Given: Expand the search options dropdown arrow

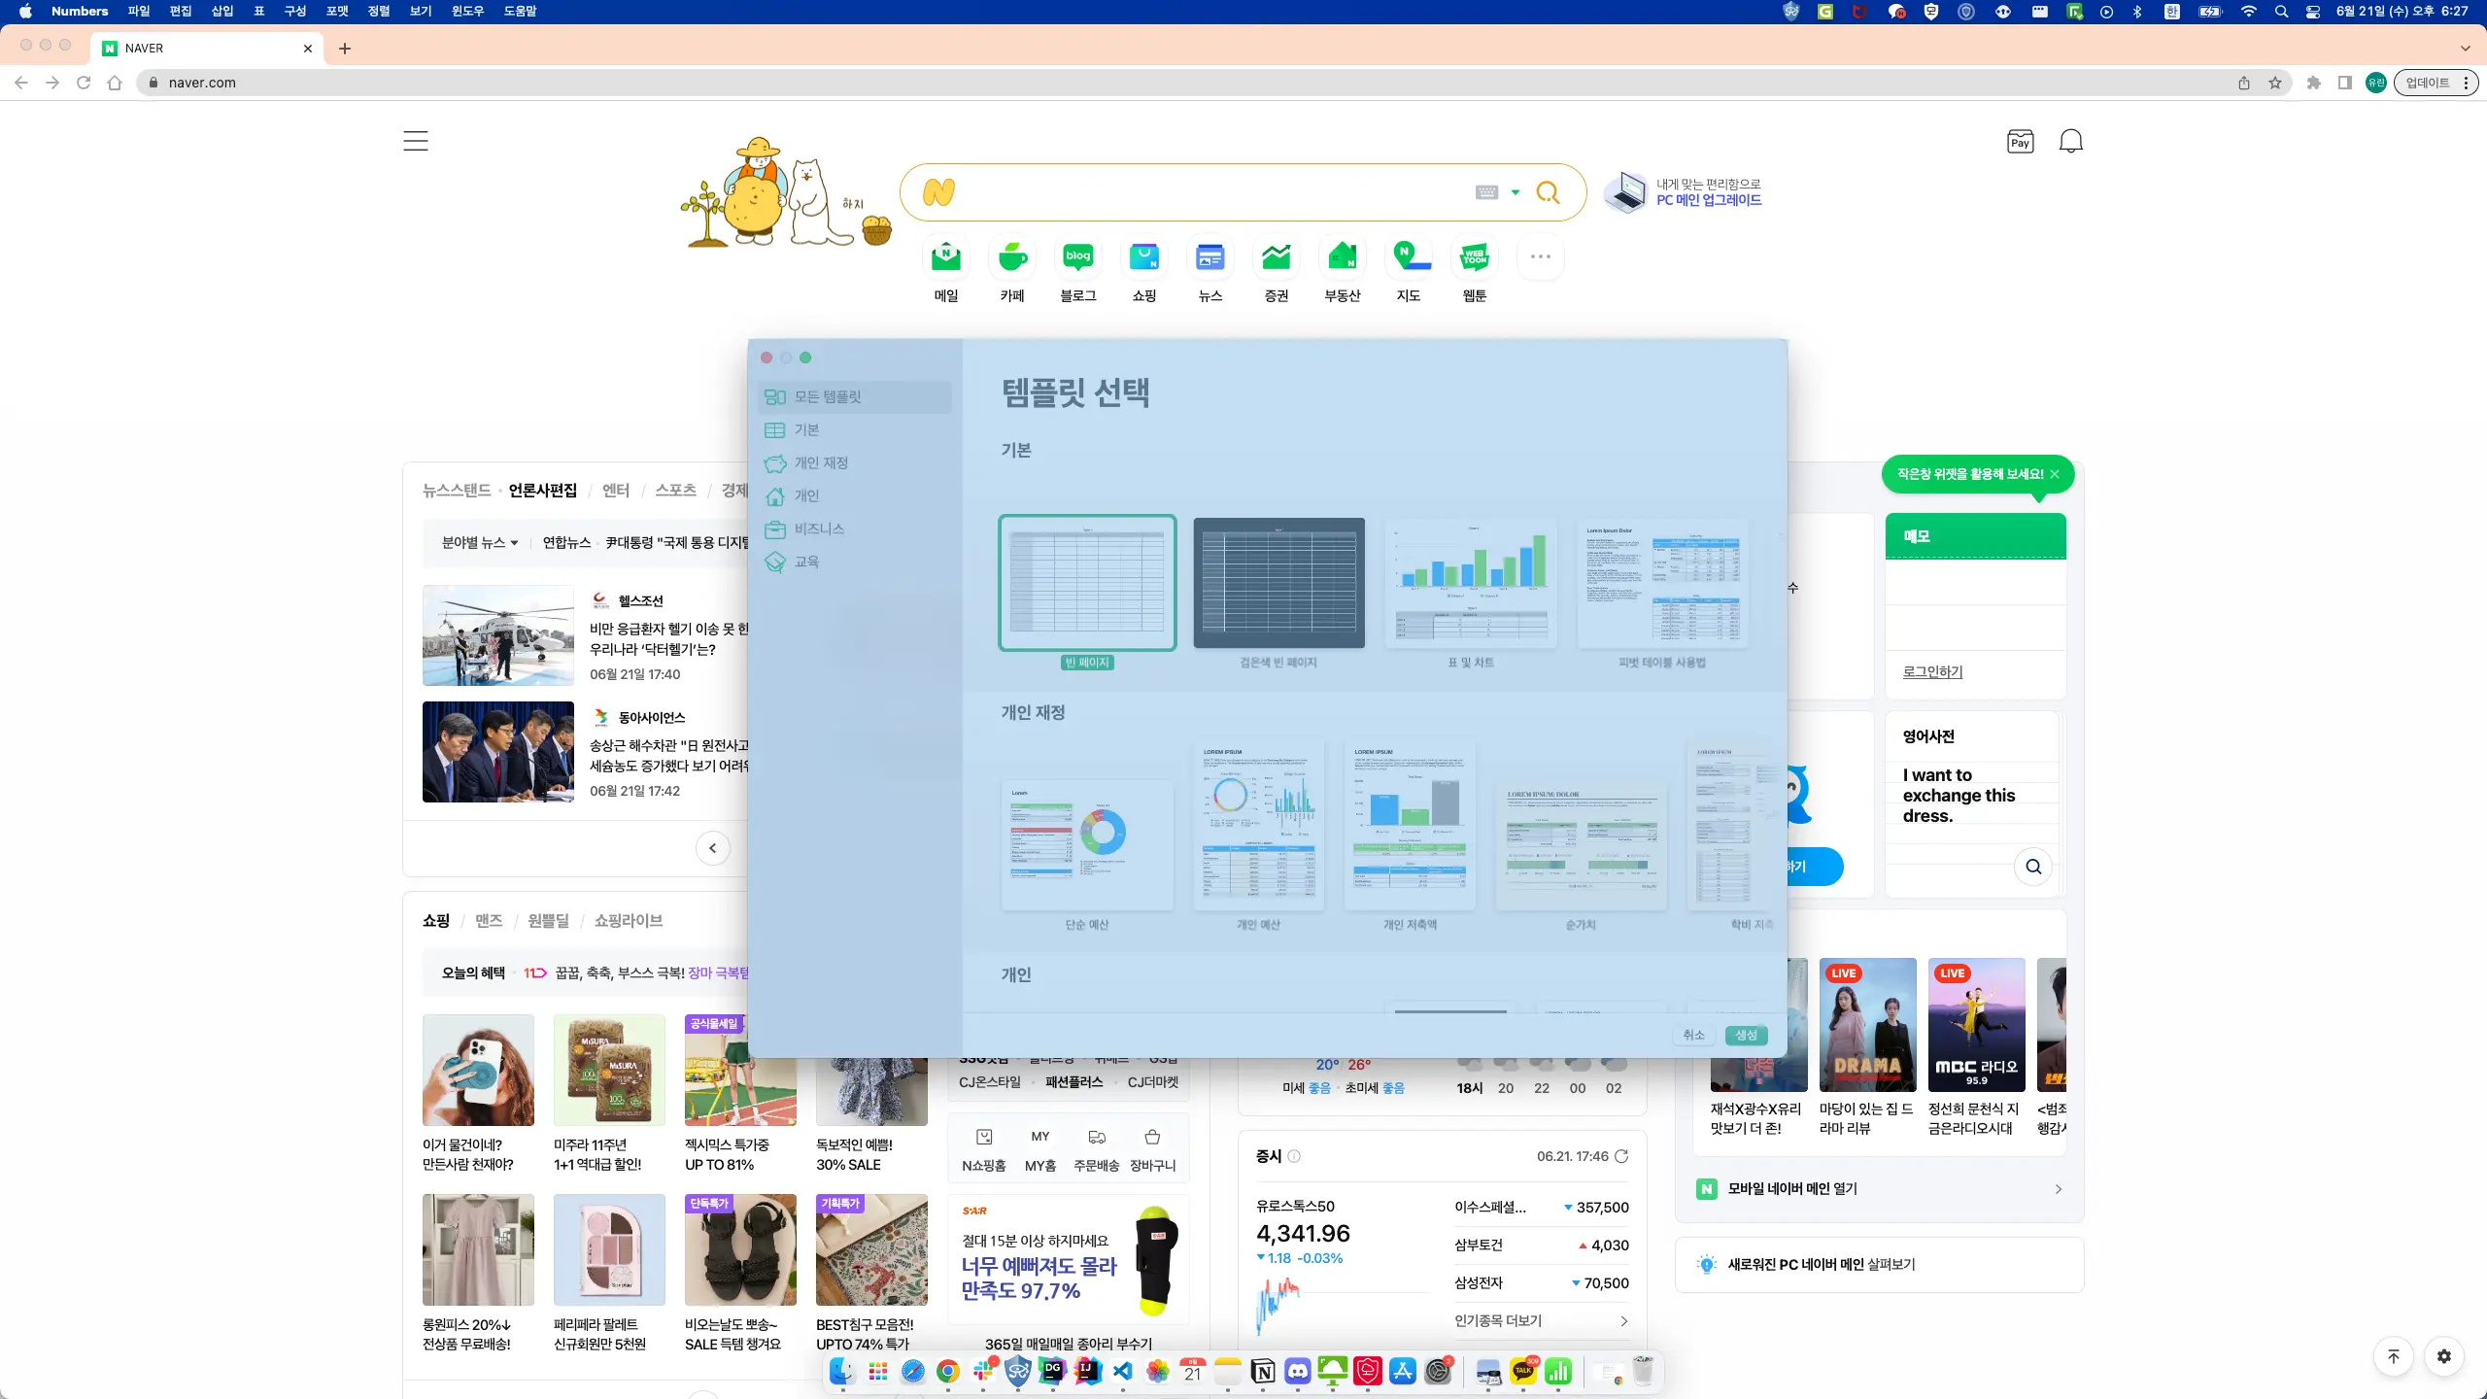Looking at the screenshot, I should (x=1516, y=192).
